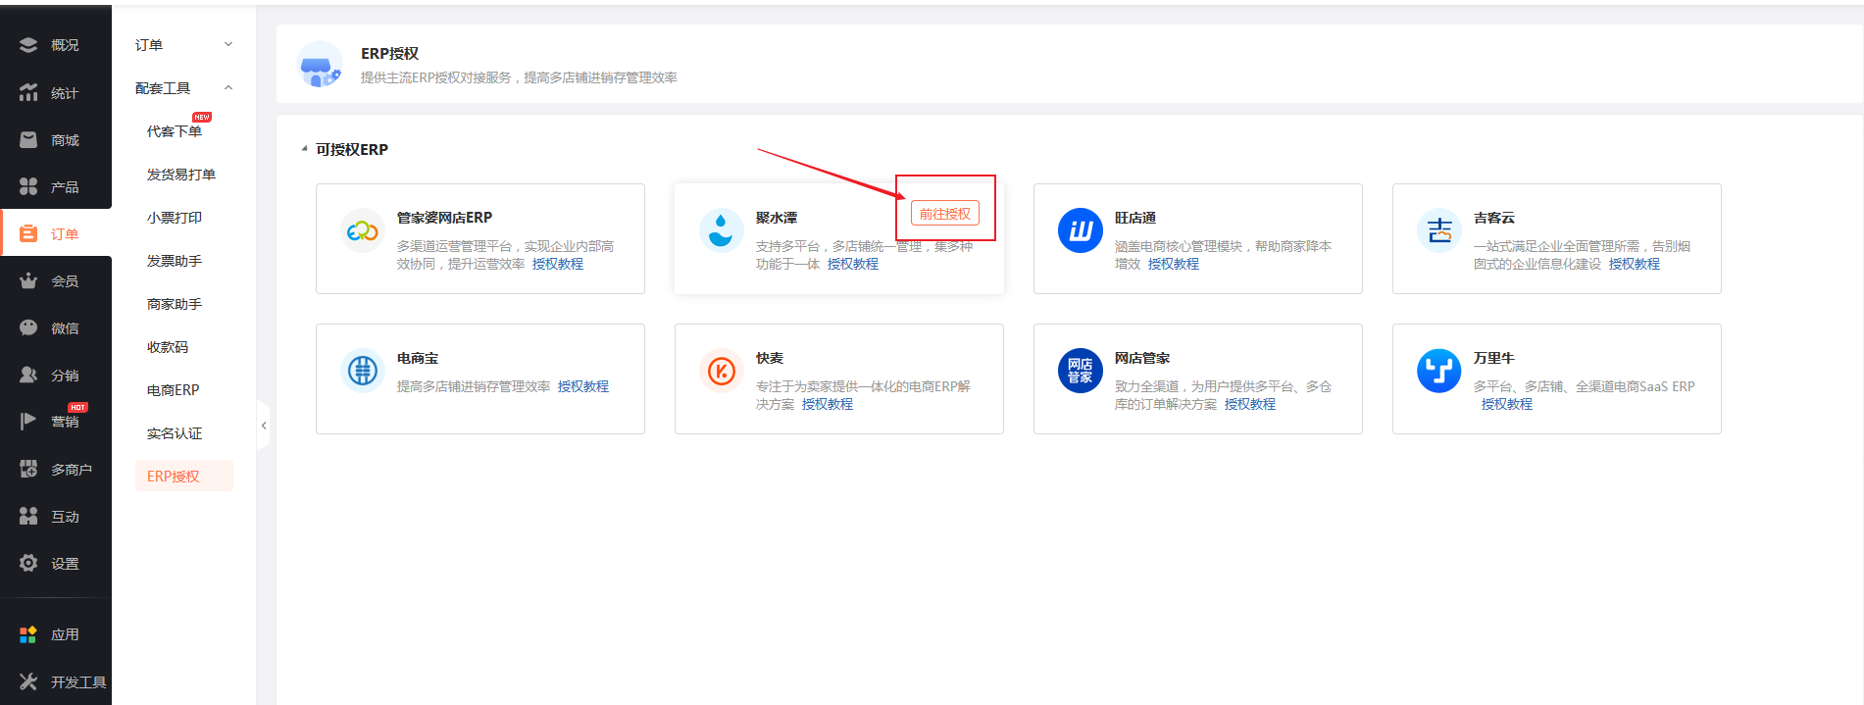This screenshot has width=1864, height=705.
Task: Click the 万里牛 card title
Action: (1494, 358)
